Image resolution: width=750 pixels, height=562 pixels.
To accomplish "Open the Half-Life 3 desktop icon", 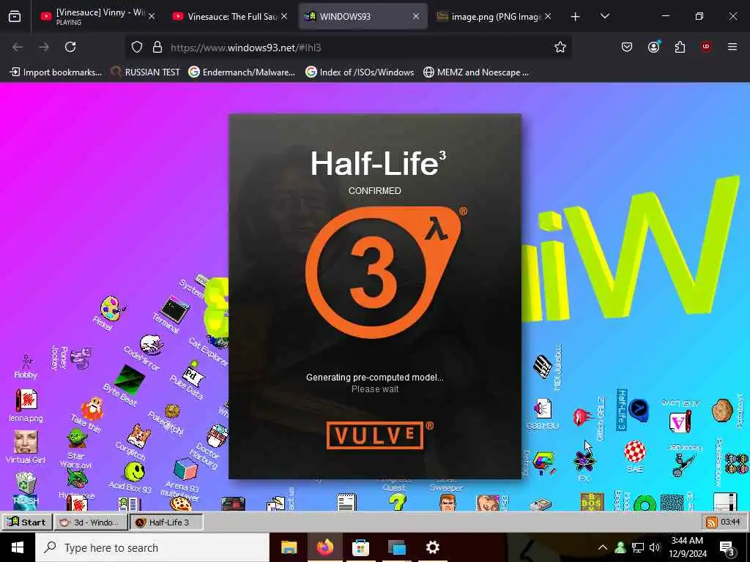I will (x=638, y=410).
